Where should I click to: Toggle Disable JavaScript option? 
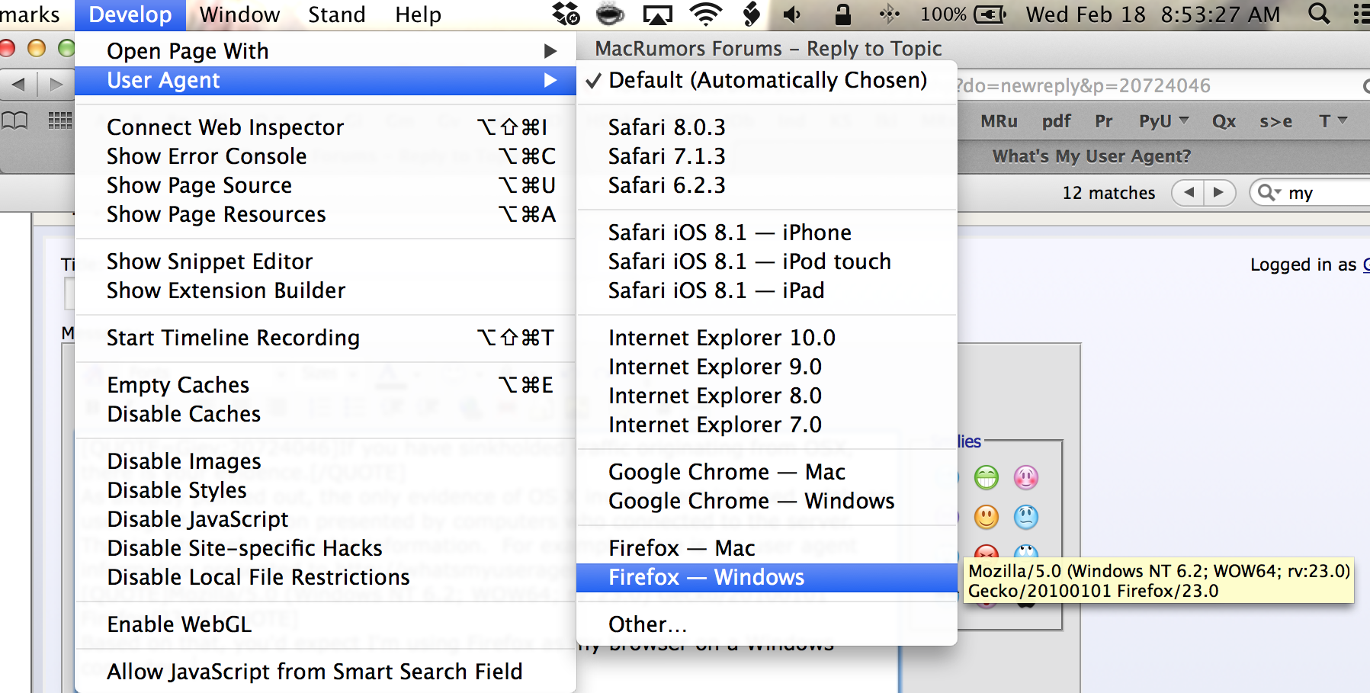tap(326, 519)
